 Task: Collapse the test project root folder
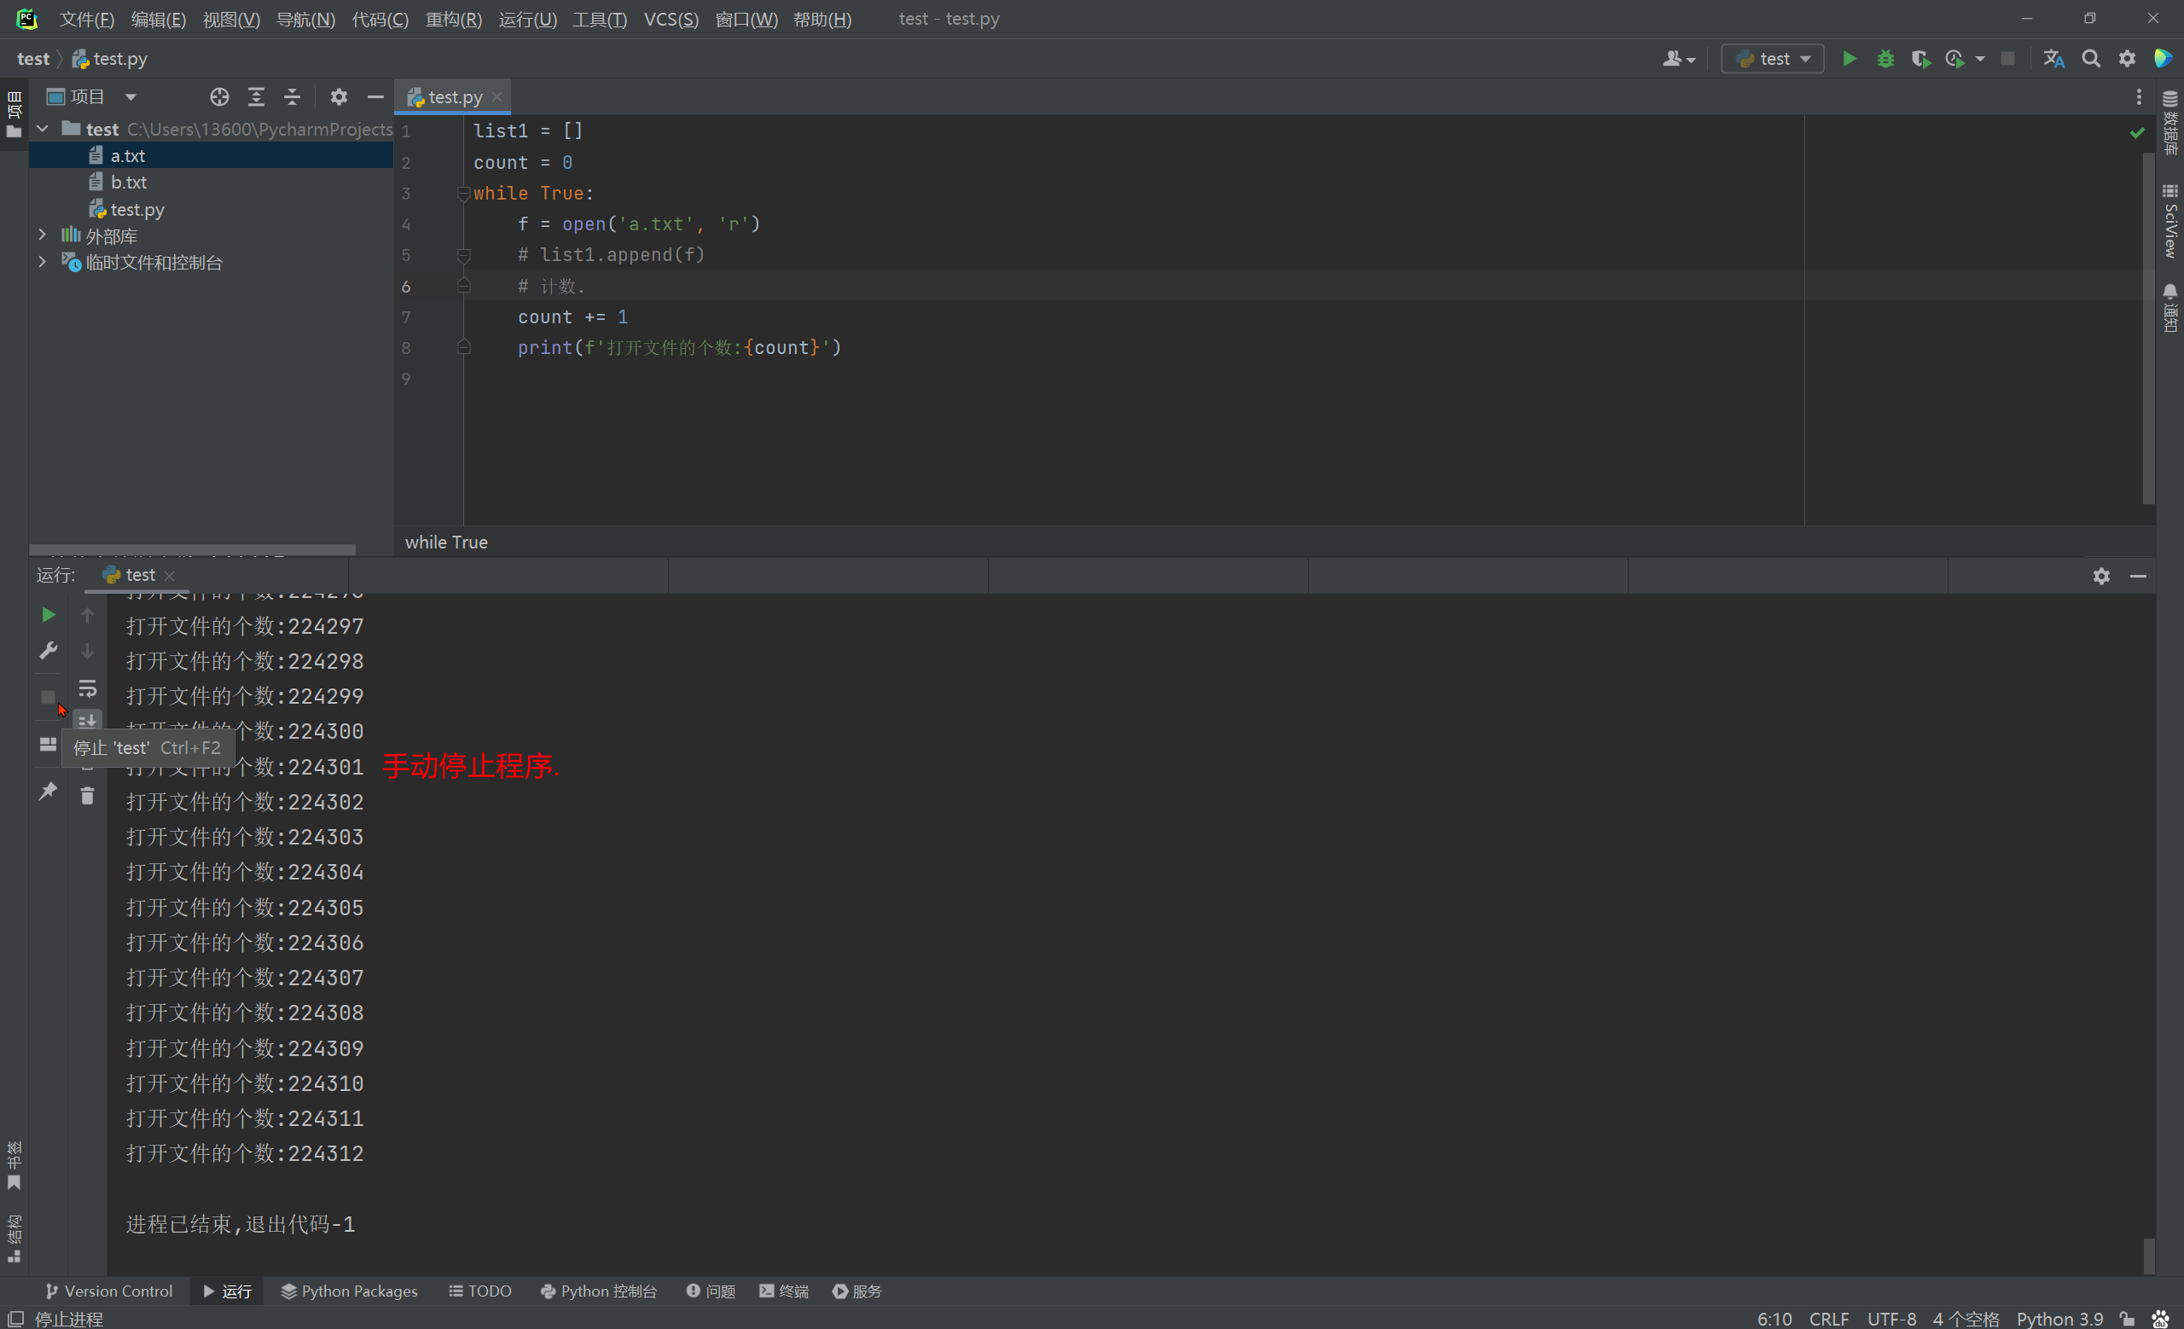(42, 130)
